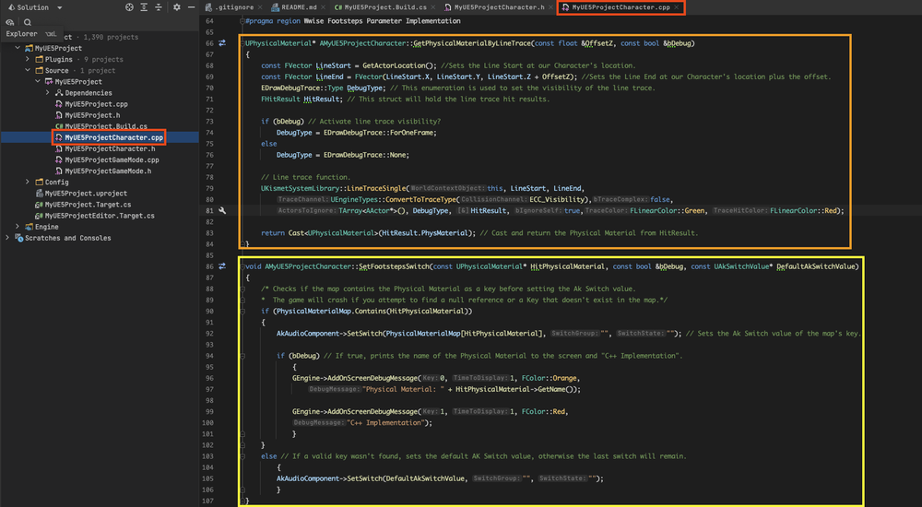
Task: Open Solution explorer gear settings
Action: 177,7
